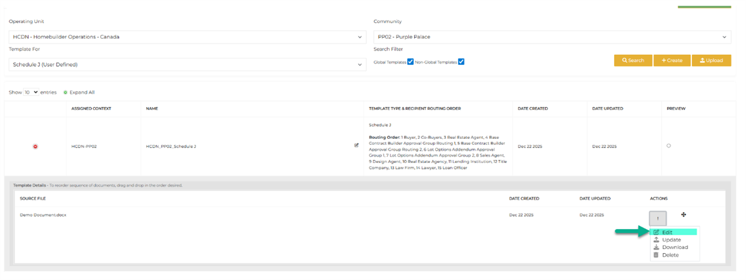Image resolution: width=746 pixels, height=280 pixels.
Task: Click the yellow Search button
Action: 633,60
